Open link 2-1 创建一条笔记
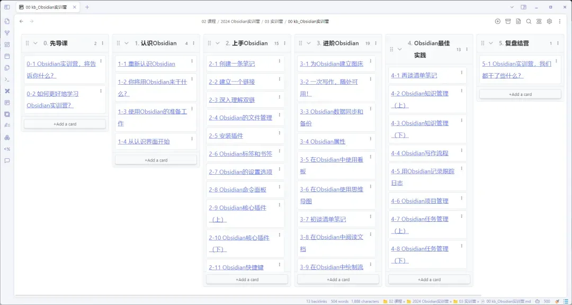 tap(231, 64)
